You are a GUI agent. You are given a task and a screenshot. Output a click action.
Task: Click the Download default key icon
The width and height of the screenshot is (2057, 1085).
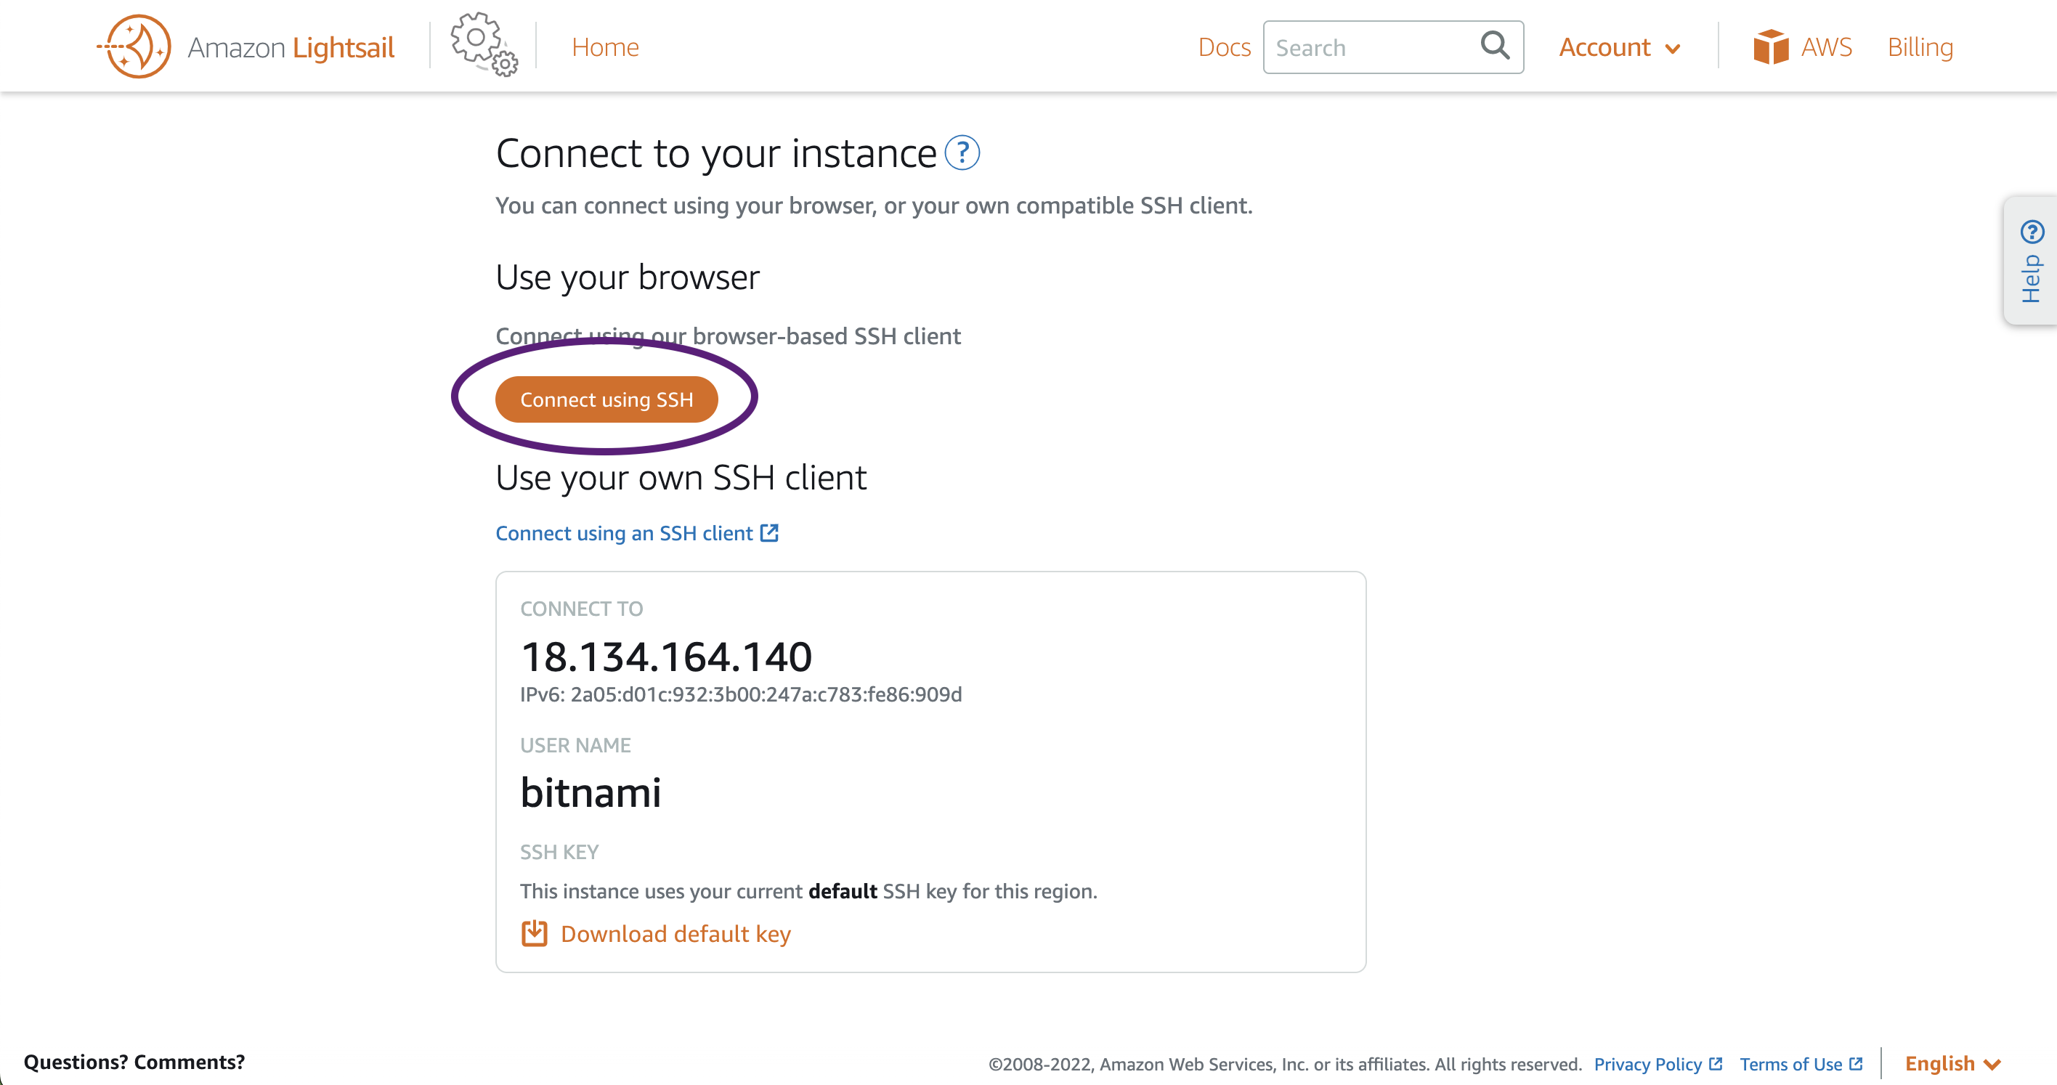pyautogui.click(x=534, y=933)
